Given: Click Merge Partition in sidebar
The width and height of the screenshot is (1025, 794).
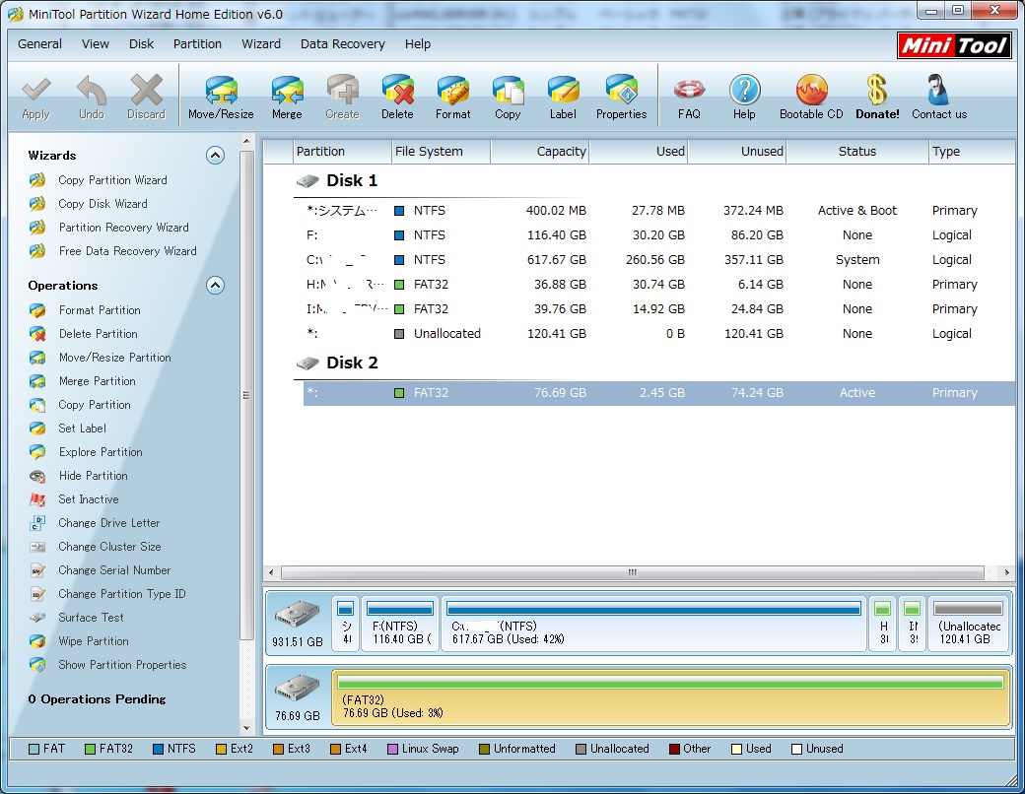Looking at the screenshot, I should pyautogui.click(x=98, y=381).
